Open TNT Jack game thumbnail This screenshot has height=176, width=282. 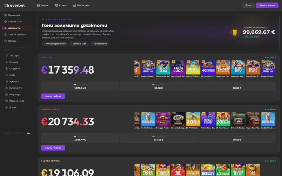point(178,170)
